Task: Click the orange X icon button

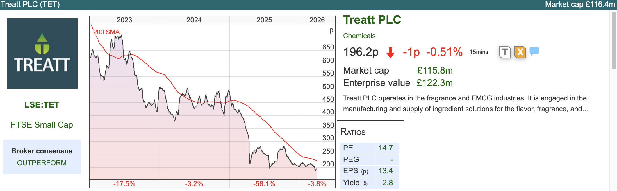Action: coord(520,52)
